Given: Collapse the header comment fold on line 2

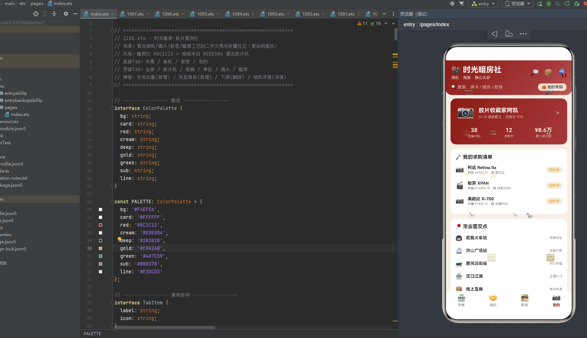Looking at the screenshot, I should tap(112, 30).
